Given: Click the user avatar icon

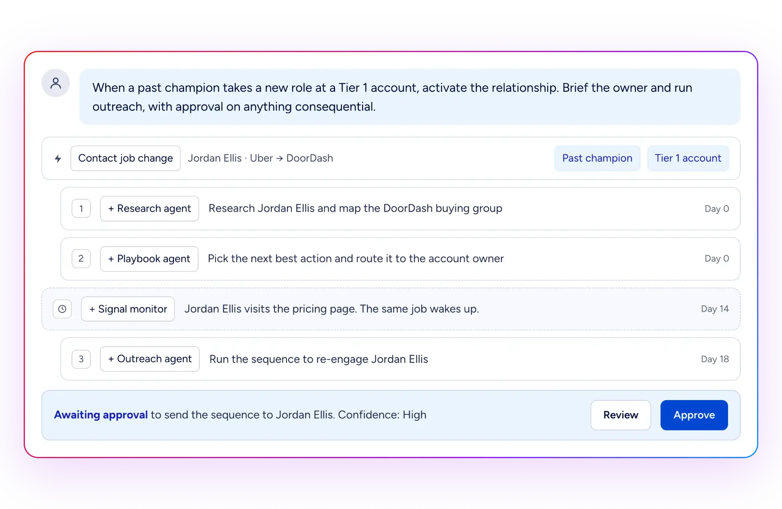Looking at the screenshot, I should click(x=56, y=83).
